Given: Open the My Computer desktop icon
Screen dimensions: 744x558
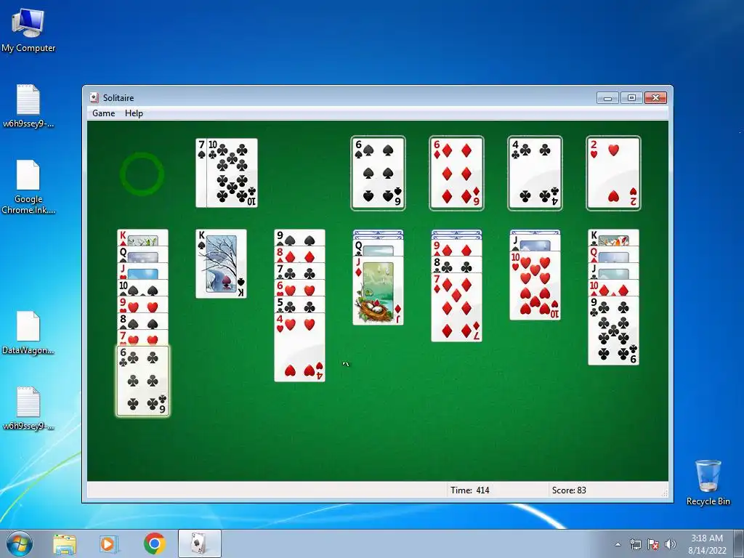Looking at the screenshot, I should [x=28, y=30].
